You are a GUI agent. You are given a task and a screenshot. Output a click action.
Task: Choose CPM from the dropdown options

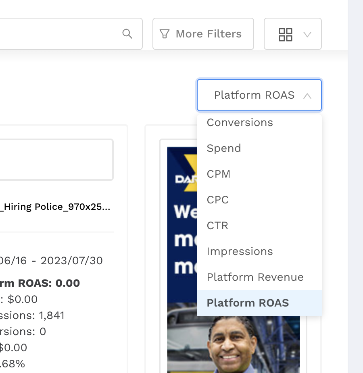click(x=218, y=174)
